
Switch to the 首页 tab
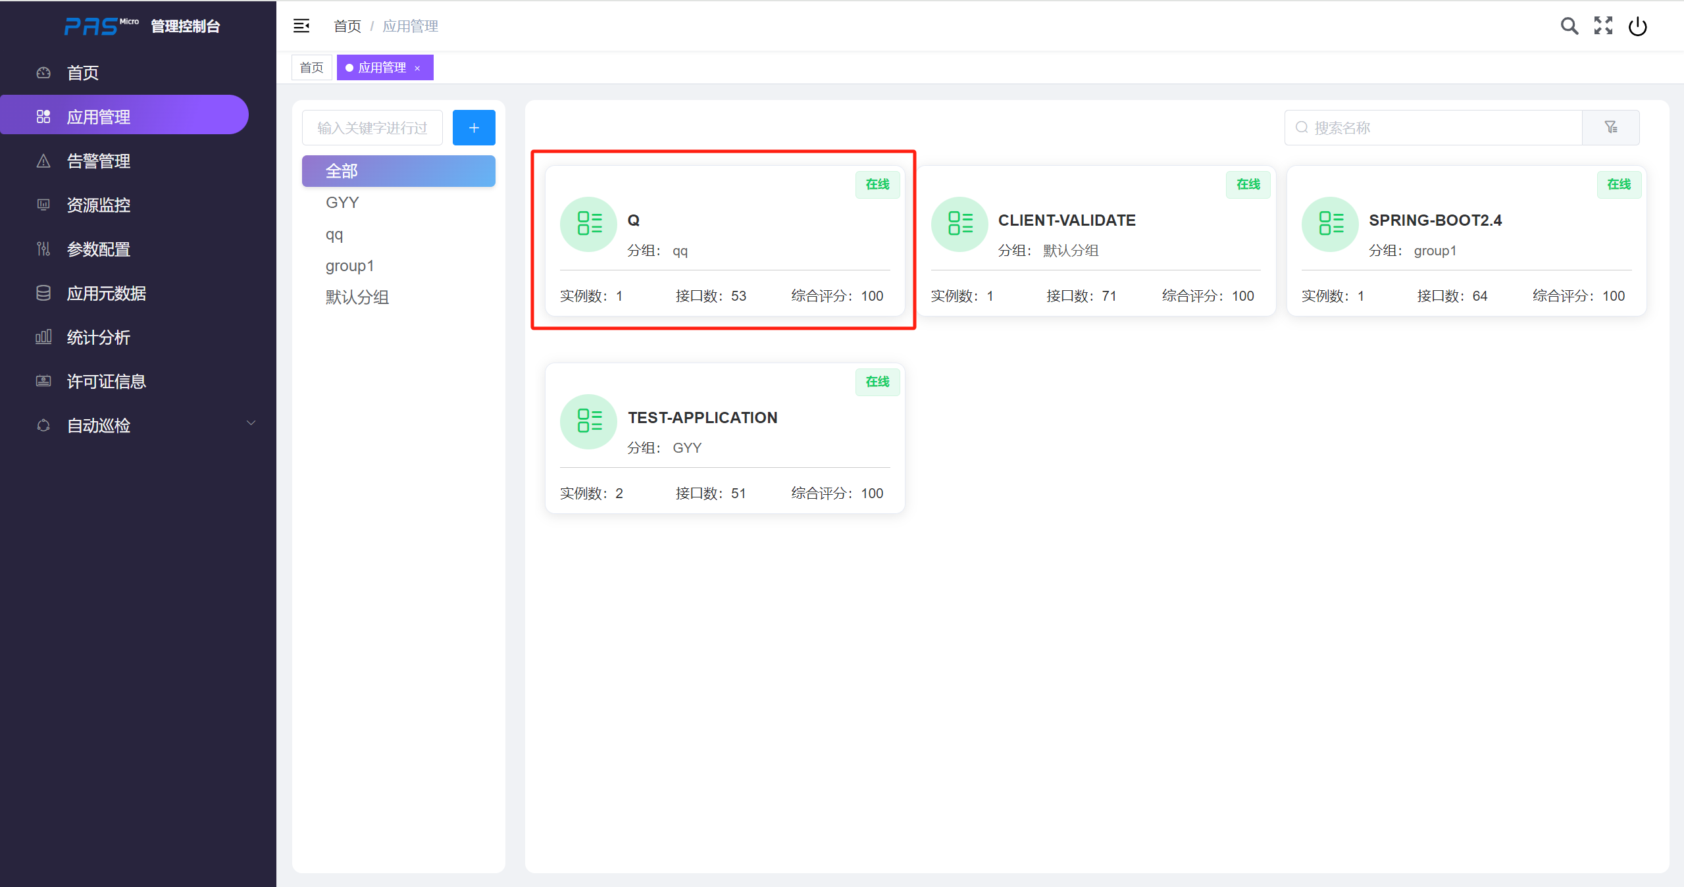pos(311,68)
